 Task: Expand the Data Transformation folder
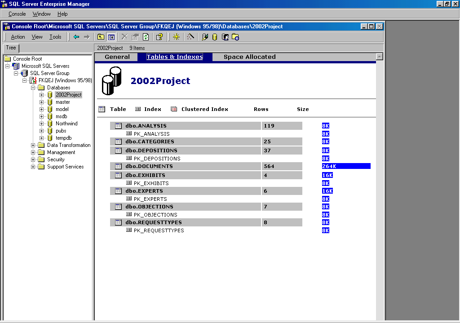pyautogui.click(x=33, y=145)
